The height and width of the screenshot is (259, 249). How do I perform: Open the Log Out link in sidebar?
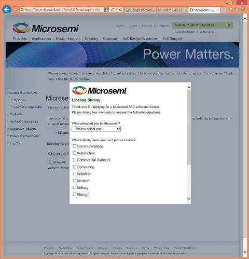(15, 143)
